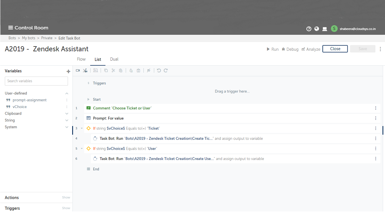Expand the Clipboard variables section
The width and height of the screenshot is (385, 216).
(67, 114)
